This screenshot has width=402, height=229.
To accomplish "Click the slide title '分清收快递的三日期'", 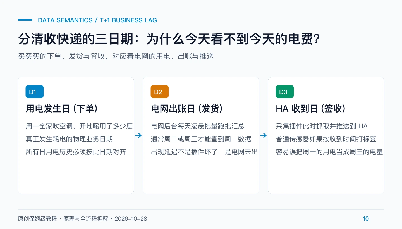I will (x=75, y=39).
